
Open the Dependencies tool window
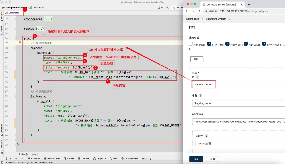130,158
